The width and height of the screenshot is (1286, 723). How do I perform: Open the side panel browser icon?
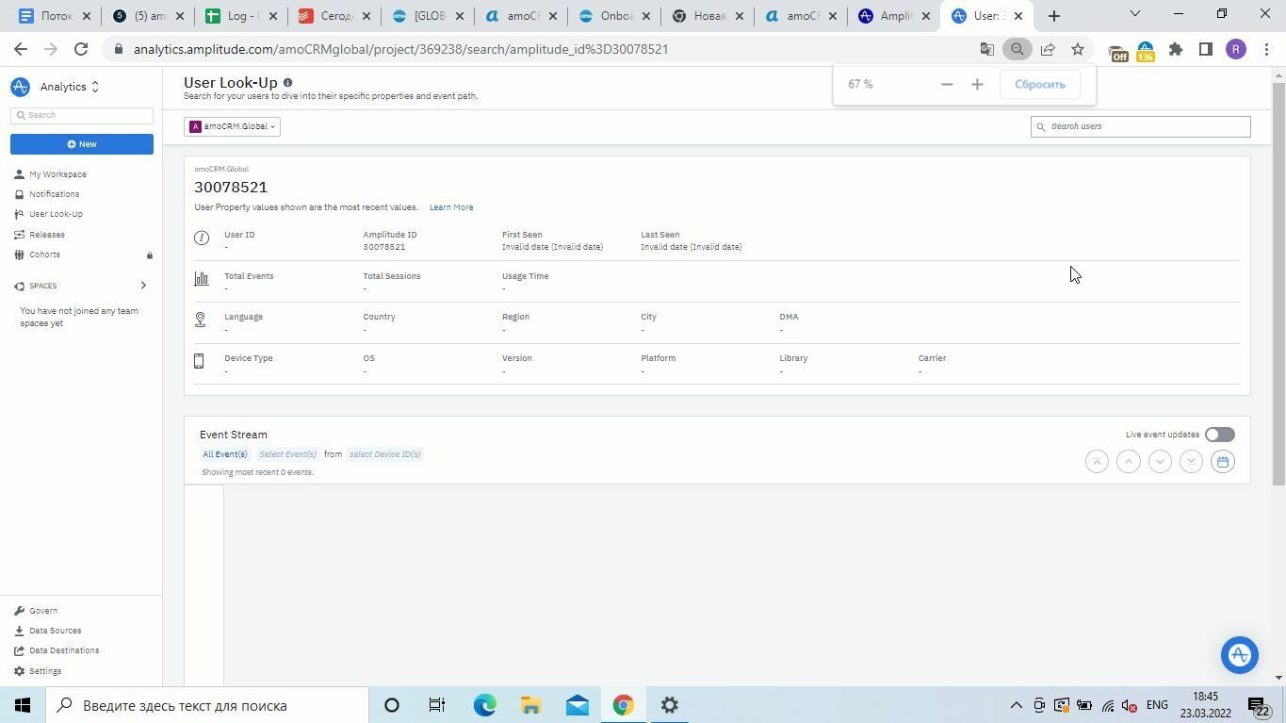[1205, 49]
